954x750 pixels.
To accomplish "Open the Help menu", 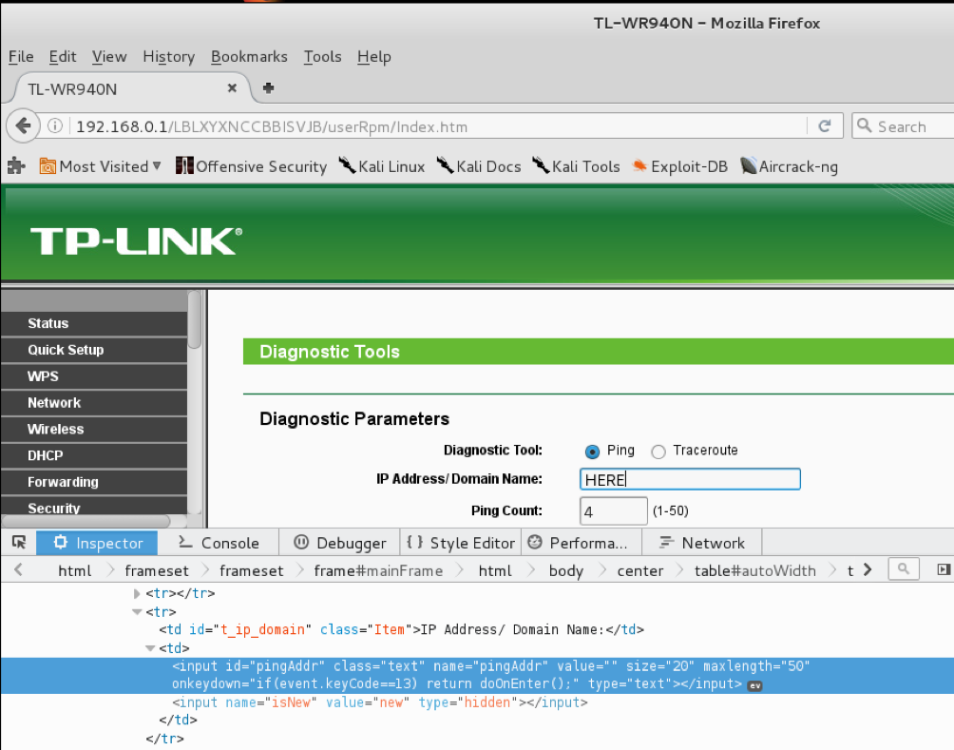I will click(373, 57).
